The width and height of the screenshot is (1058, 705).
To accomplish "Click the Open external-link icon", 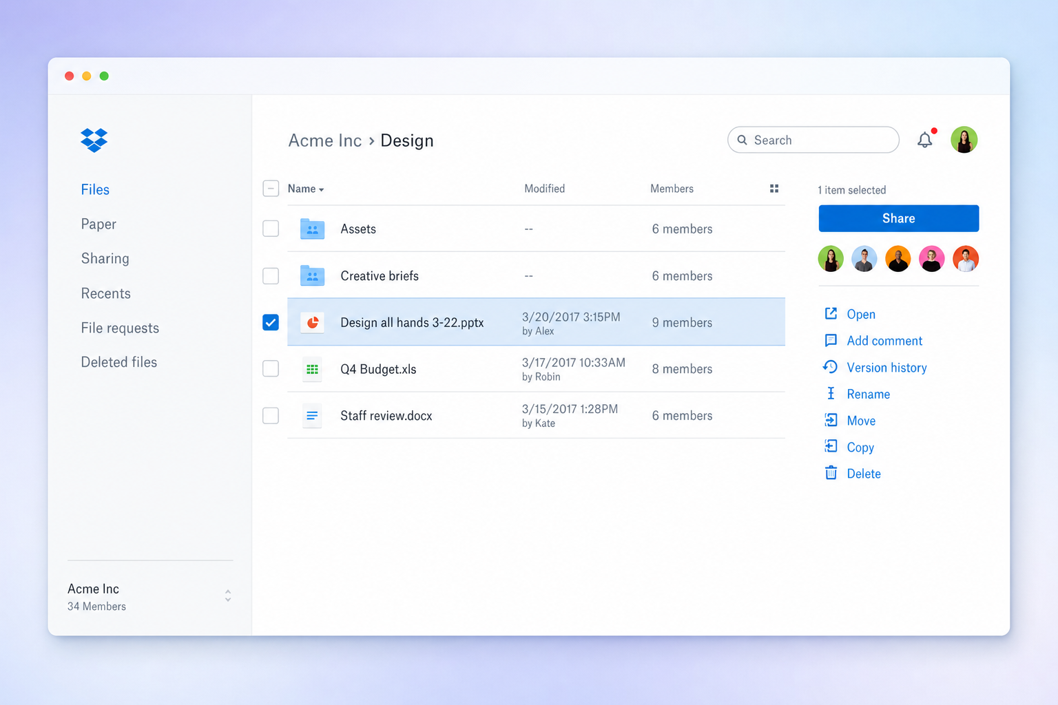I will point(831,314).
